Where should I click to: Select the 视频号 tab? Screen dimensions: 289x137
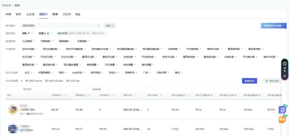click(43, 14)
